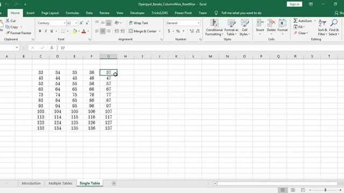Open the Font dialog launcher
The height and width of the screenshot is (193, 344).
click(x=90, y=39)
